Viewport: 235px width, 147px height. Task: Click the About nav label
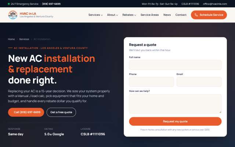pyautogui.click(x=111, y=15)
